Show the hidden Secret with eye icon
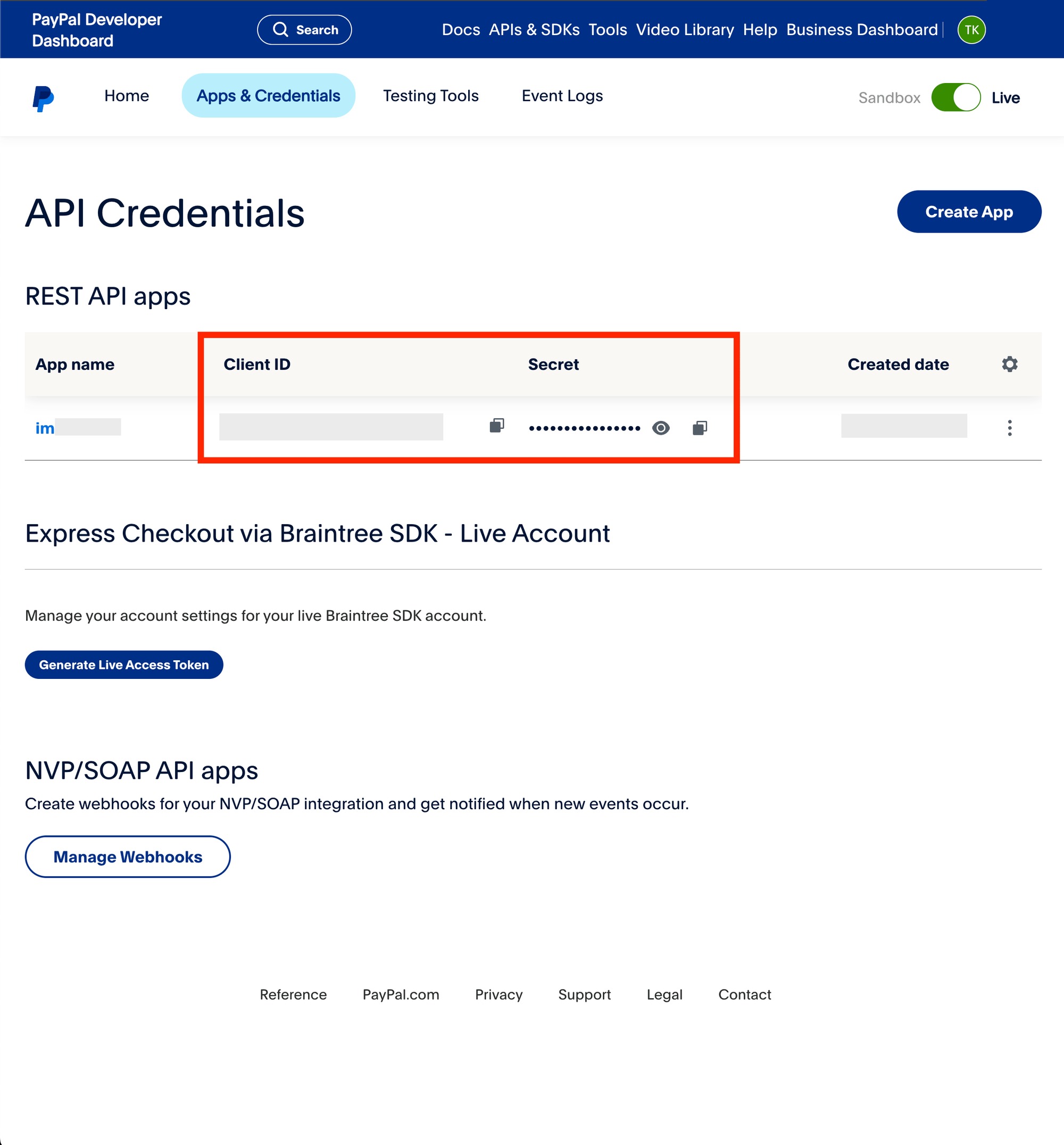The image size is (1064, 1145). [x=661, y=428]
